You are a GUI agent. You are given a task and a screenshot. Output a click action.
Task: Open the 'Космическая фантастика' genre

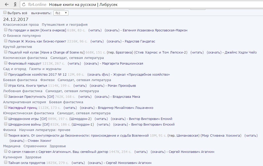click(x=25, y=58)
